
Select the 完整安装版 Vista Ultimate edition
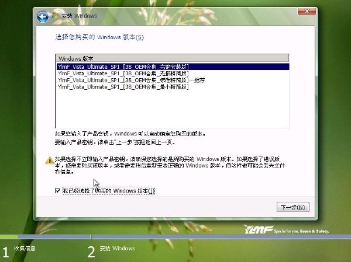click(173, 67)
